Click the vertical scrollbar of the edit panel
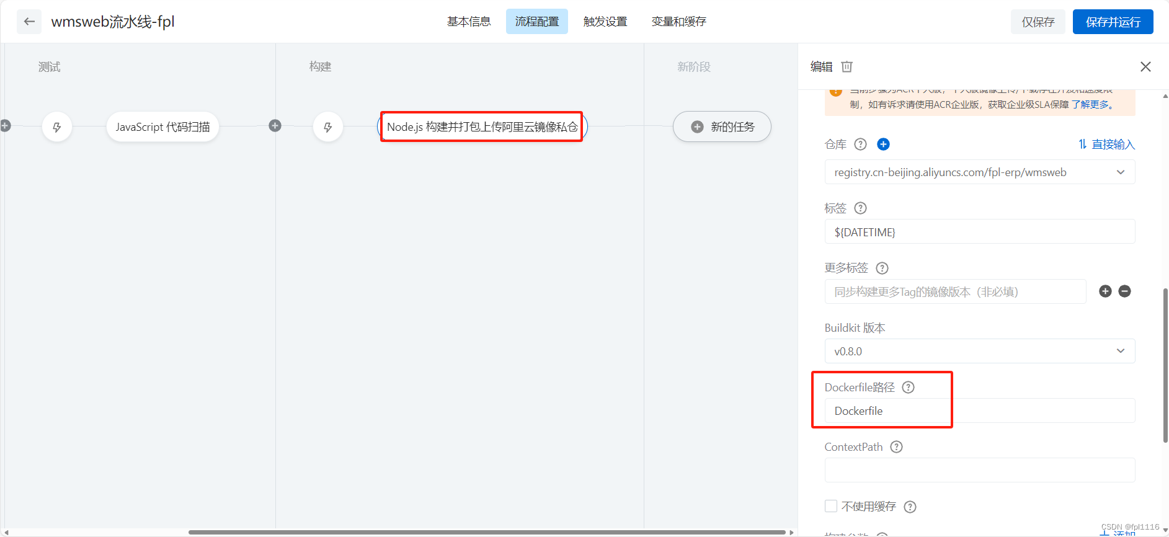The image size is (1169, 537). pos(1165,366)
